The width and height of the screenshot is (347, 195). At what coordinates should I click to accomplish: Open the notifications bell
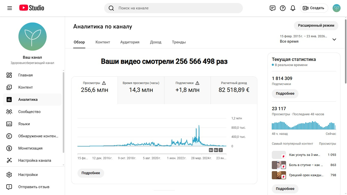point(293,8)
